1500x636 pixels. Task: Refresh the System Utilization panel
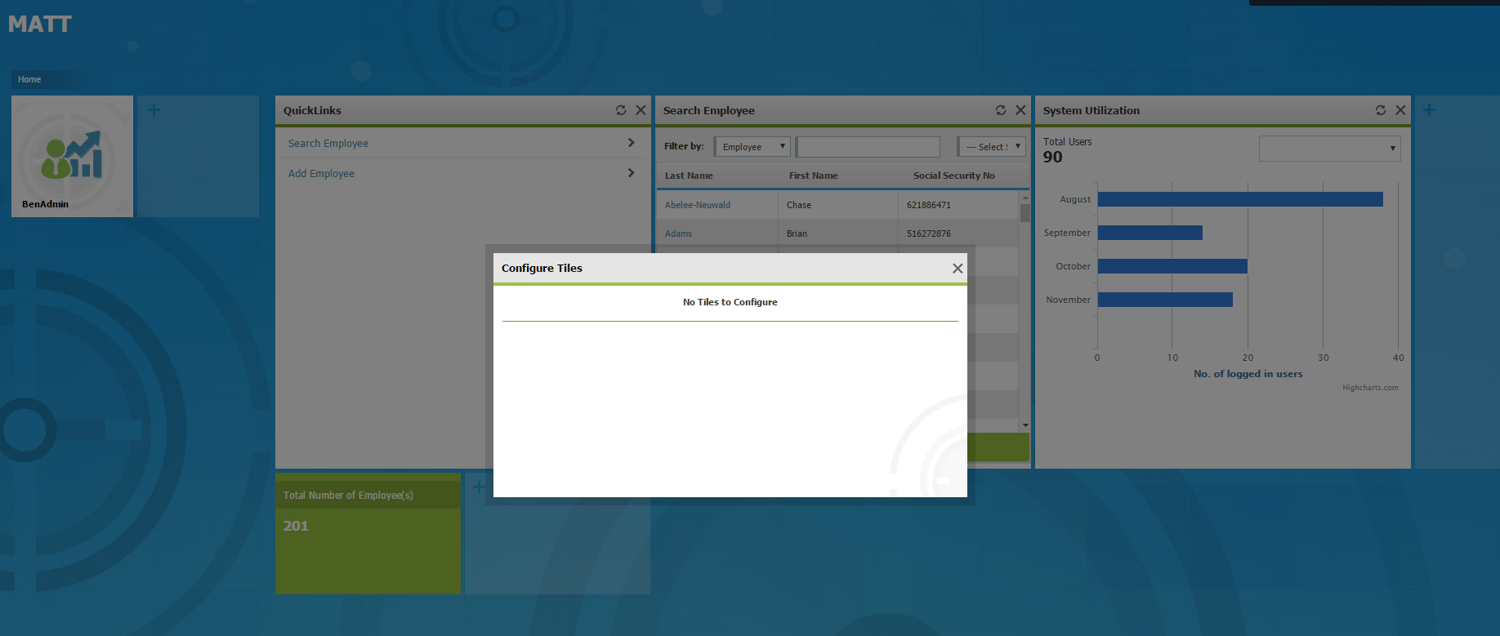(x=1381, y=110)
